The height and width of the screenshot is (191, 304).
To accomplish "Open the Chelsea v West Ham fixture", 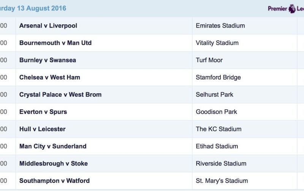I will 50,77.
